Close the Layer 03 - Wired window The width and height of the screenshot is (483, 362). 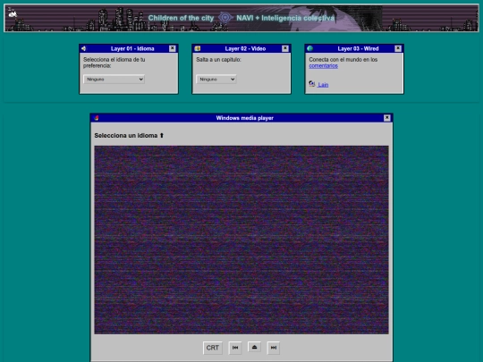(398, 48)
